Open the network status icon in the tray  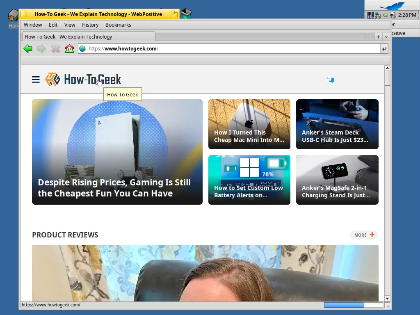(x=378, y=15)
